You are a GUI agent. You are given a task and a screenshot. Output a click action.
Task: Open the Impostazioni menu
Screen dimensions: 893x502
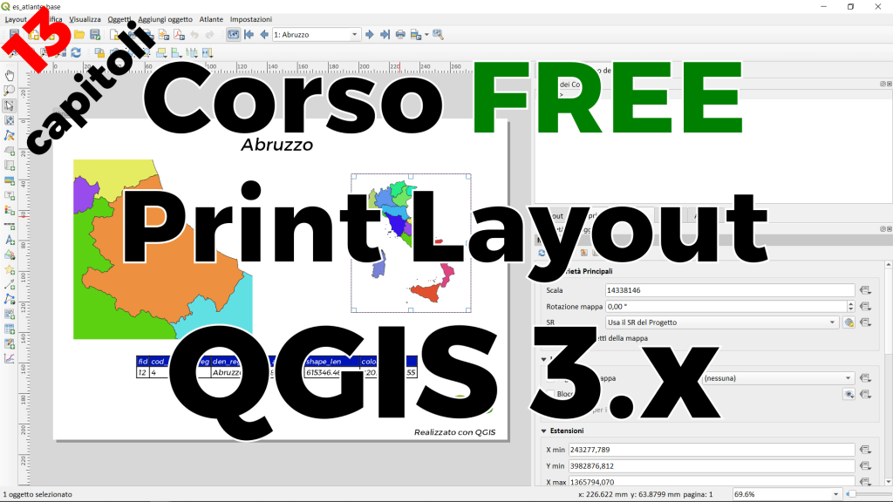pos(251,19)
